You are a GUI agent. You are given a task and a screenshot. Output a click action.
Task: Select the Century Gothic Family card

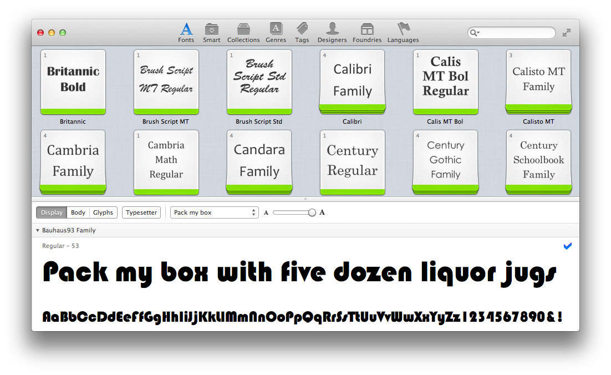(x=445, y=162)
